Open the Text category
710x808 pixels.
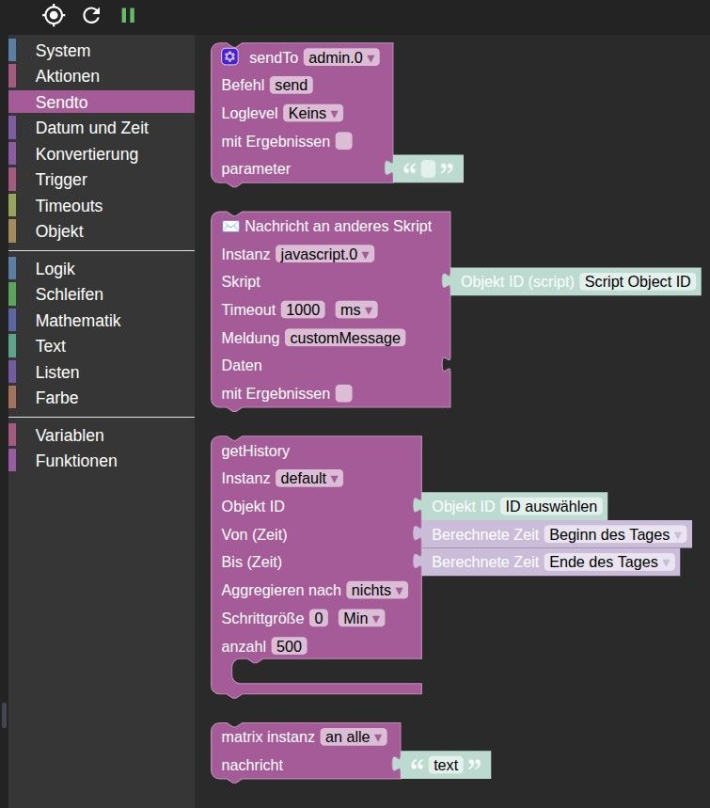click(102, 346)
